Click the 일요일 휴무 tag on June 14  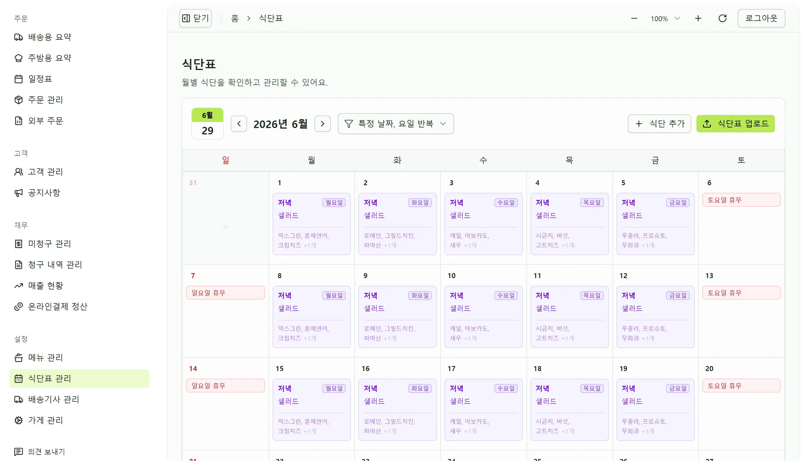[225, 386]
